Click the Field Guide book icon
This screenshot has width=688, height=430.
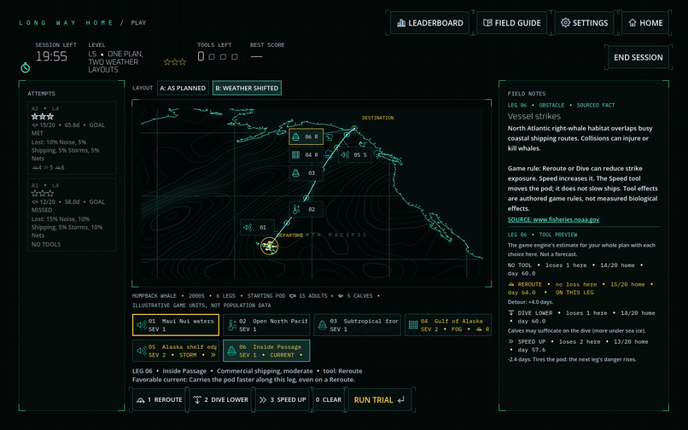[487, 23]
